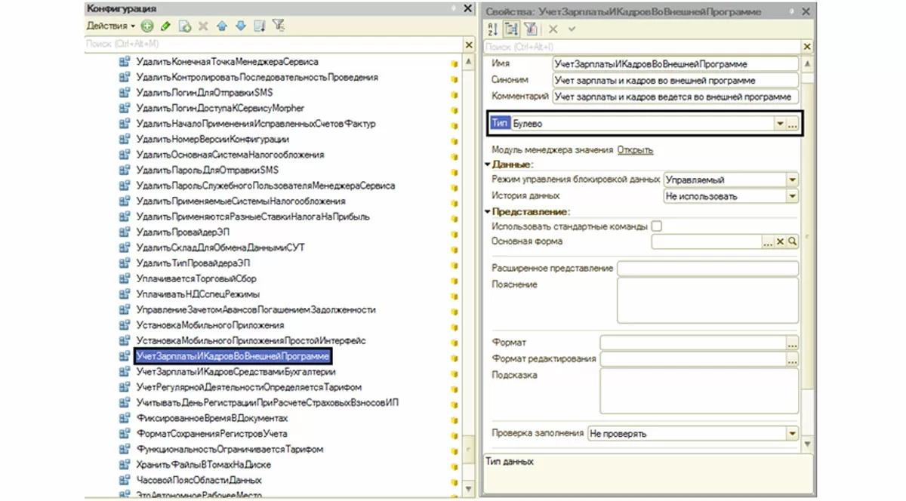Expand Режим управления блокировкой данных dropdown
Image resolution: width=906 pixels, height=501 pixels.
[x=792, y=180]
